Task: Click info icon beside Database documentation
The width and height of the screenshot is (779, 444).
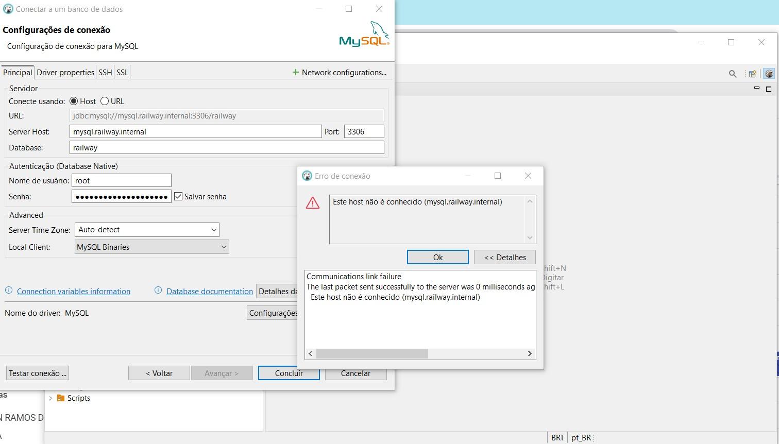Action: tap(158, 291)
